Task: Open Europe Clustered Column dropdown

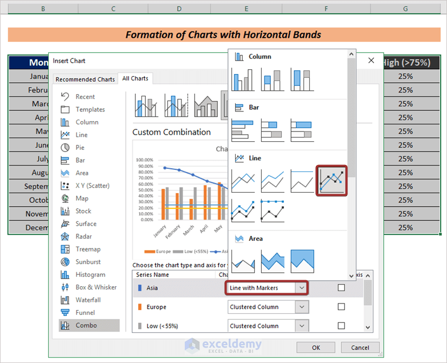Action: [x=302, y=307]
